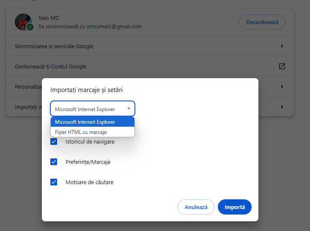The width and height of the screenshot is (310, 231).
Task: Click the arrow on the Personalize row
Action: click(x=282, y=87)
